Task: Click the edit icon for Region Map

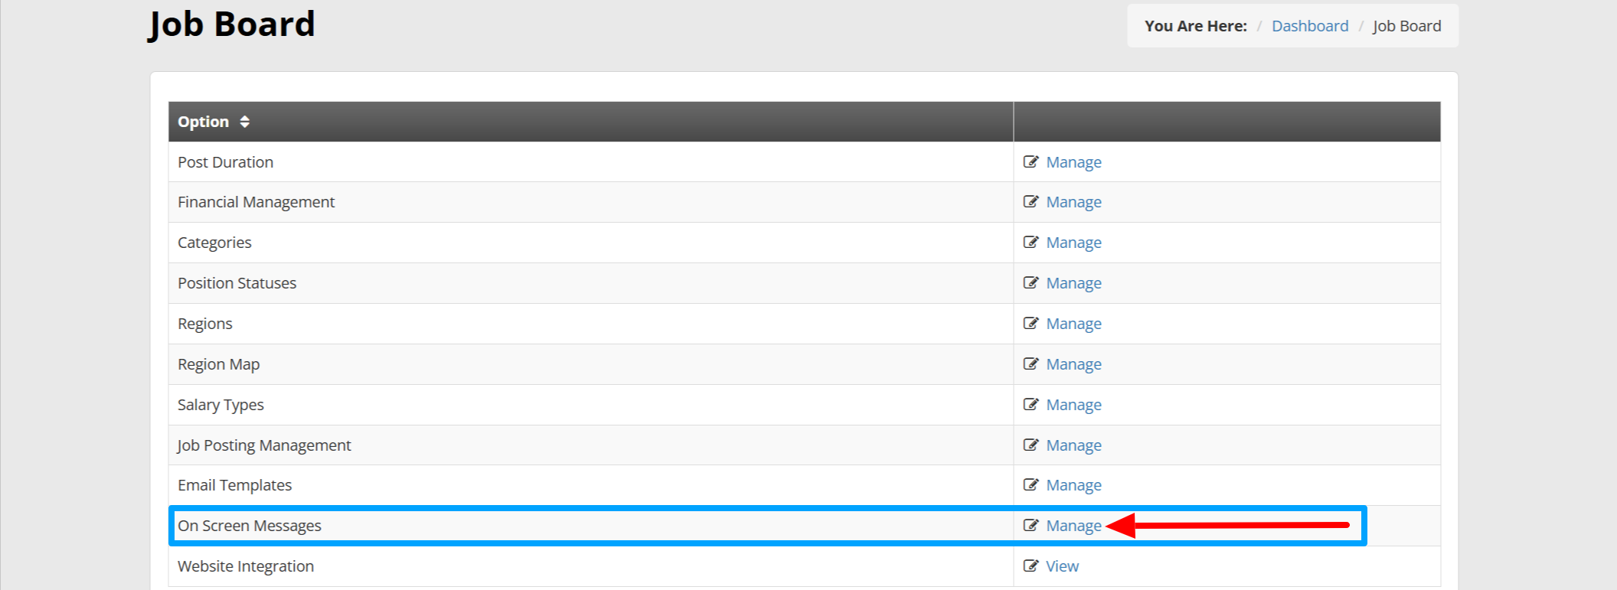Action: (1031, 363)
